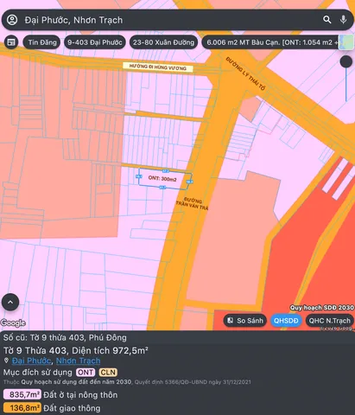Image resolution: width=355 pixels, height=415 pixels.
Task: Open the 23-80 Xuân Đường chip
Action: click(163, 42)
